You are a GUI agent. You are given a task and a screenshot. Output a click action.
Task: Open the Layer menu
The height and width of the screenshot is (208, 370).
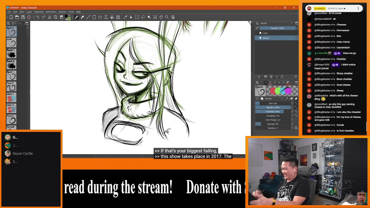[x=29, y=12]
